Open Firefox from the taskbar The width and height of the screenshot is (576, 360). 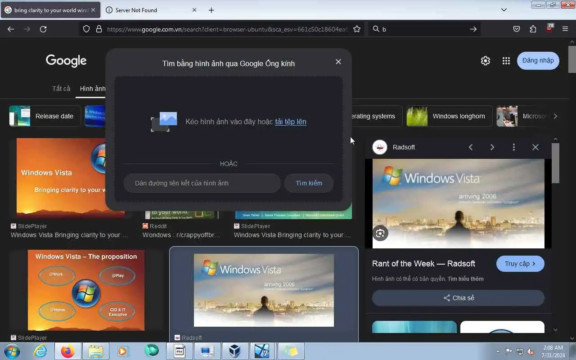68,351
